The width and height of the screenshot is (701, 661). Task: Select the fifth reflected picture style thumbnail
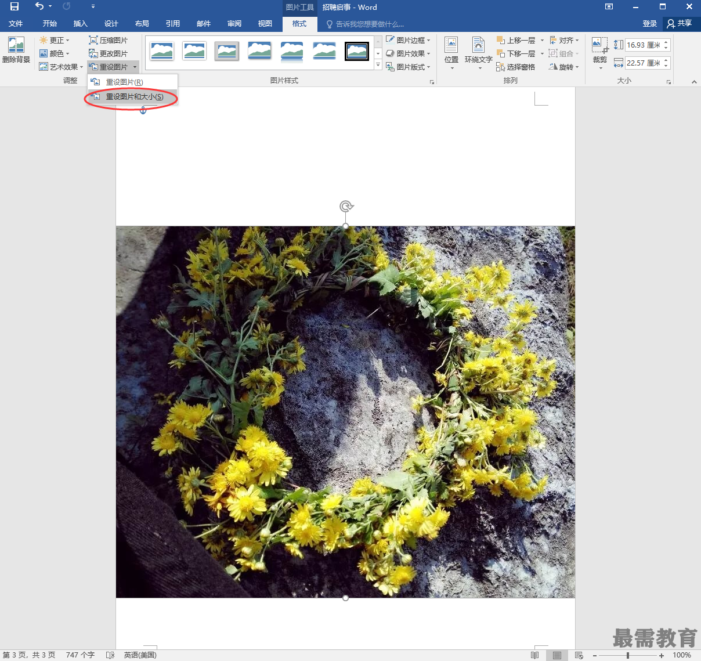coord(292,51)
